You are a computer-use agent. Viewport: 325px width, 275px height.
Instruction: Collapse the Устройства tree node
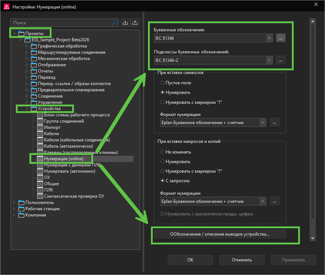click(x=27, y=109)
